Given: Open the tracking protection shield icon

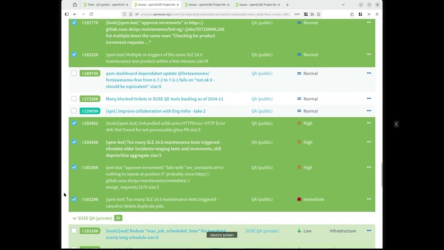Looking at the screenshot, I should [125, 14].
